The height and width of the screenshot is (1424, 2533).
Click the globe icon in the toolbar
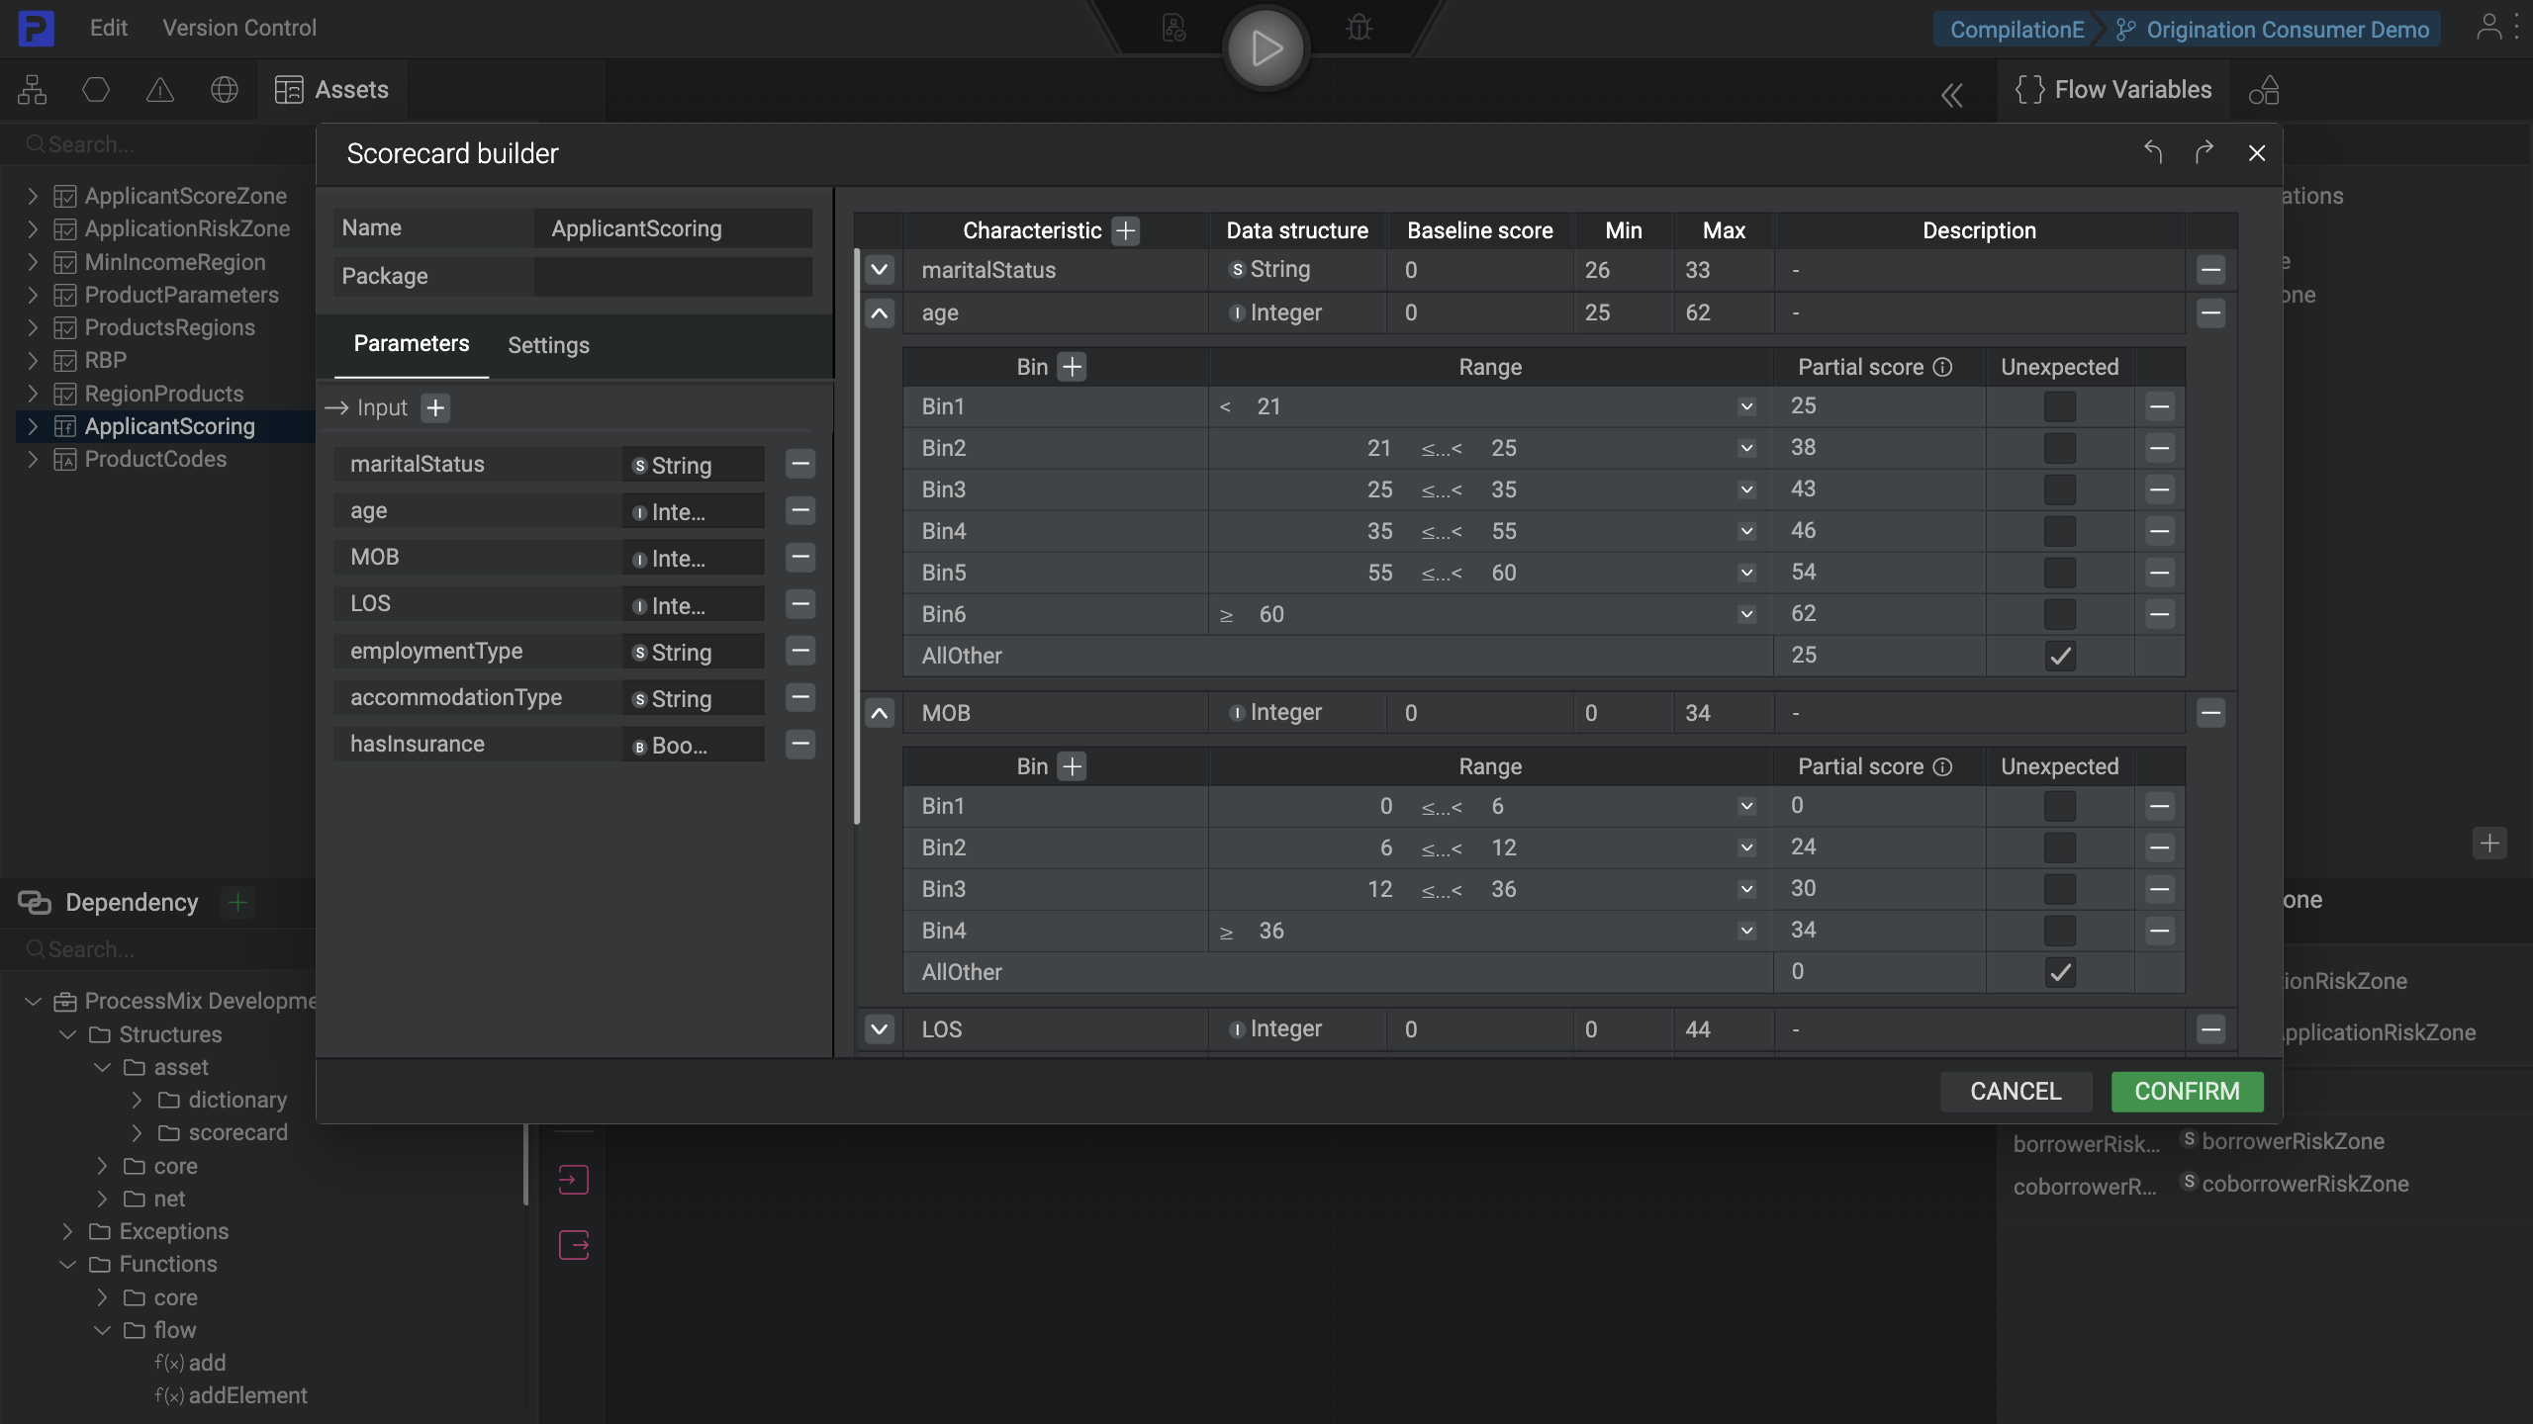tap(224, 90)
